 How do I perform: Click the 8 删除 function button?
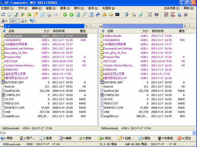click(144, 138)
